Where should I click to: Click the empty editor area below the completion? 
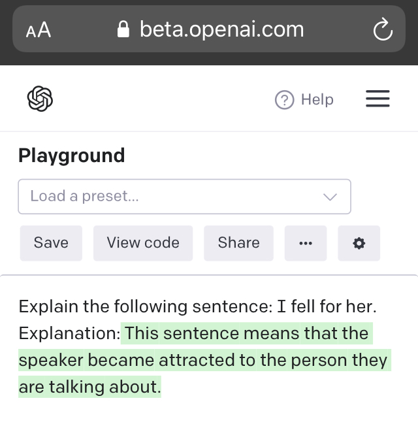(x=209, y=421)
